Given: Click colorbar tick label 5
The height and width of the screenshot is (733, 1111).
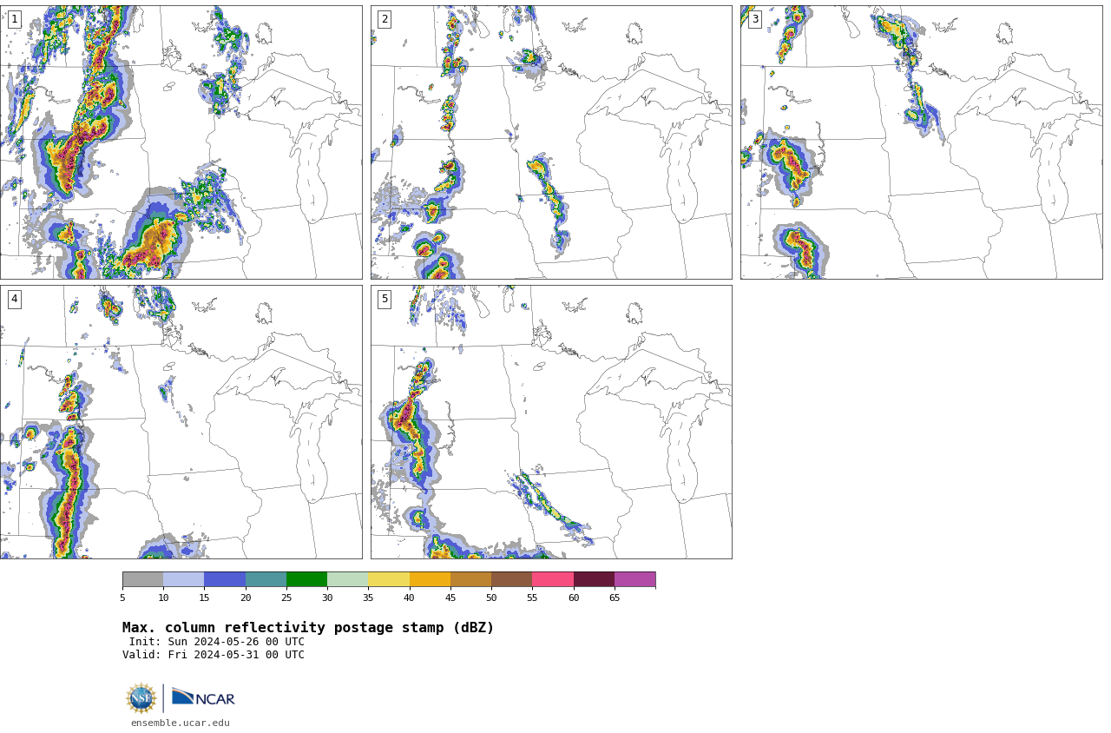Looking at the screenshot, I should point(122,598).
